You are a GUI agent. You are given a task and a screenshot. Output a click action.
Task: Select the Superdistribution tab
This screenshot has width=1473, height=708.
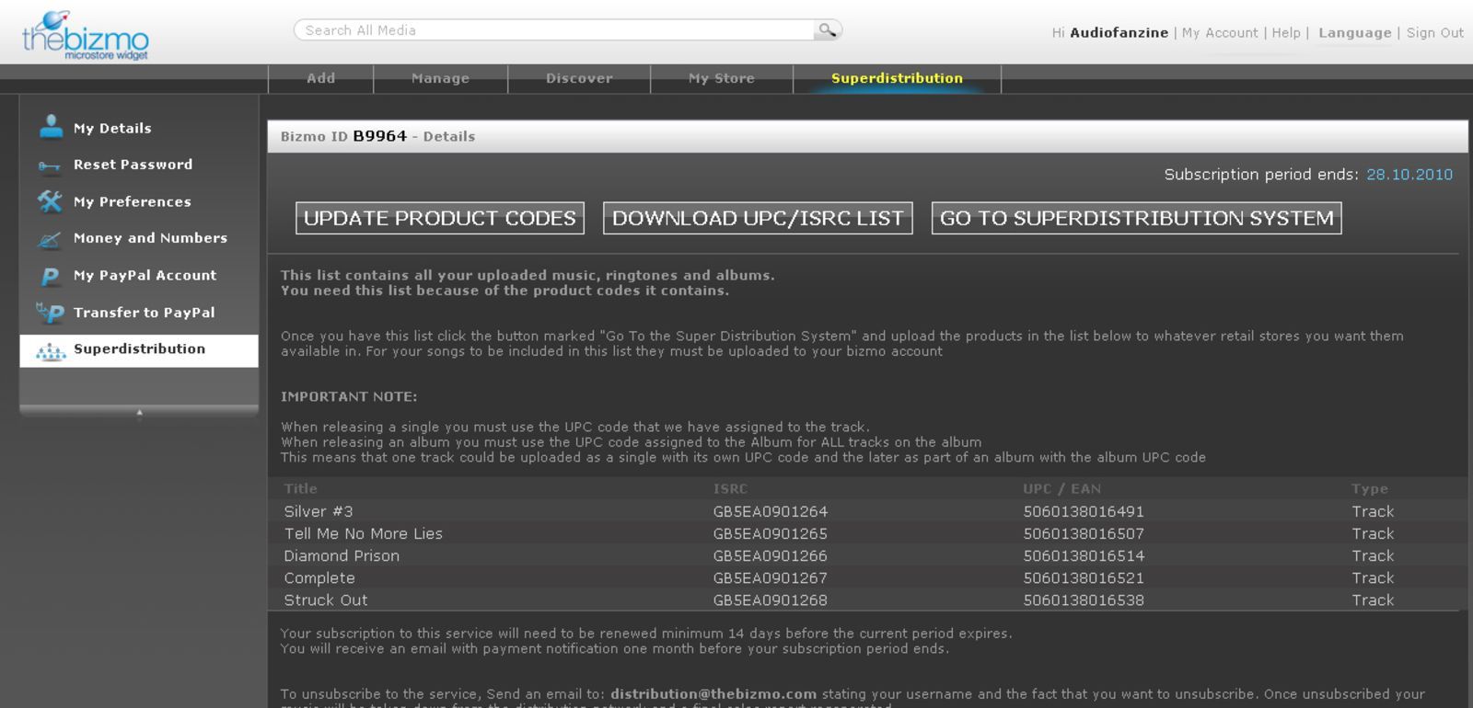pos(897,78)
